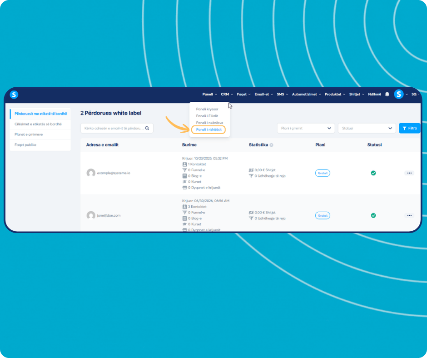Open more options for example@systeme.io row
This screenshot has height=358, width=427.
click(x=409, y=173)
